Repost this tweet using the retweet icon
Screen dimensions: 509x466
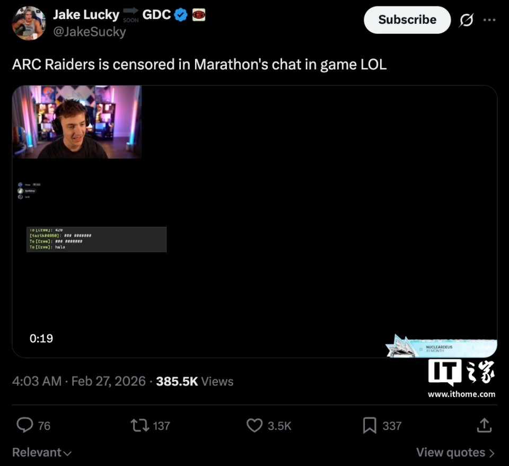[x=140, y=425]
